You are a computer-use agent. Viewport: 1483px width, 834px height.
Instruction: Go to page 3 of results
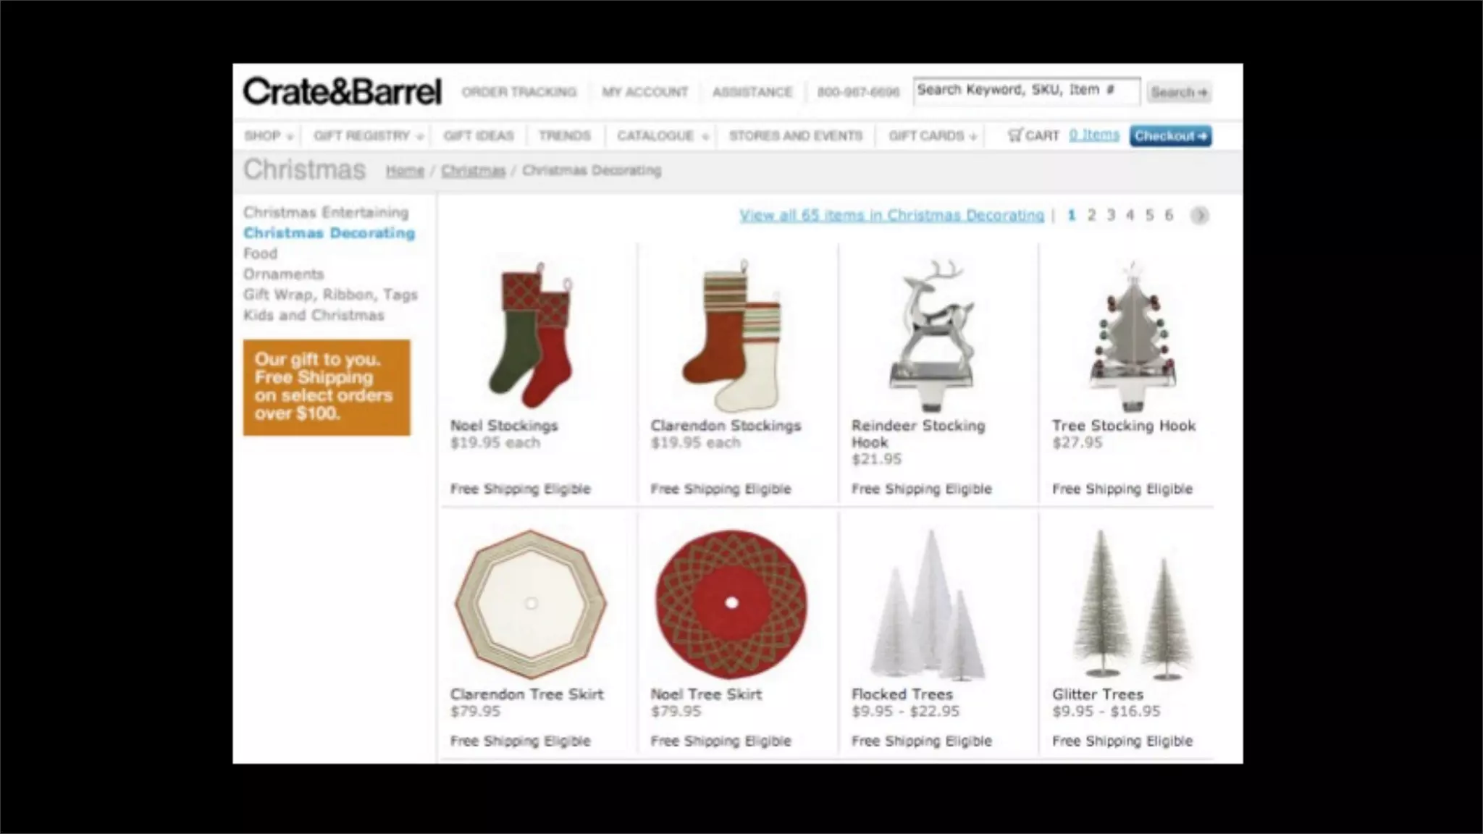1111,216
